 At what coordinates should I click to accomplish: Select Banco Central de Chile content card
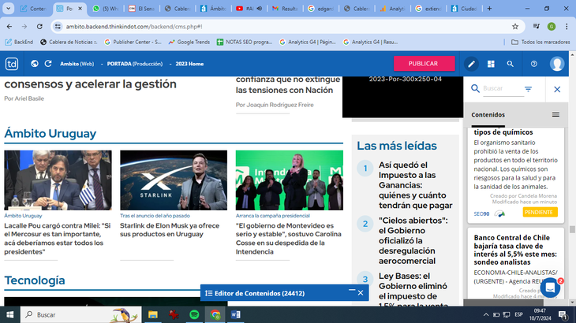(516, 263)
